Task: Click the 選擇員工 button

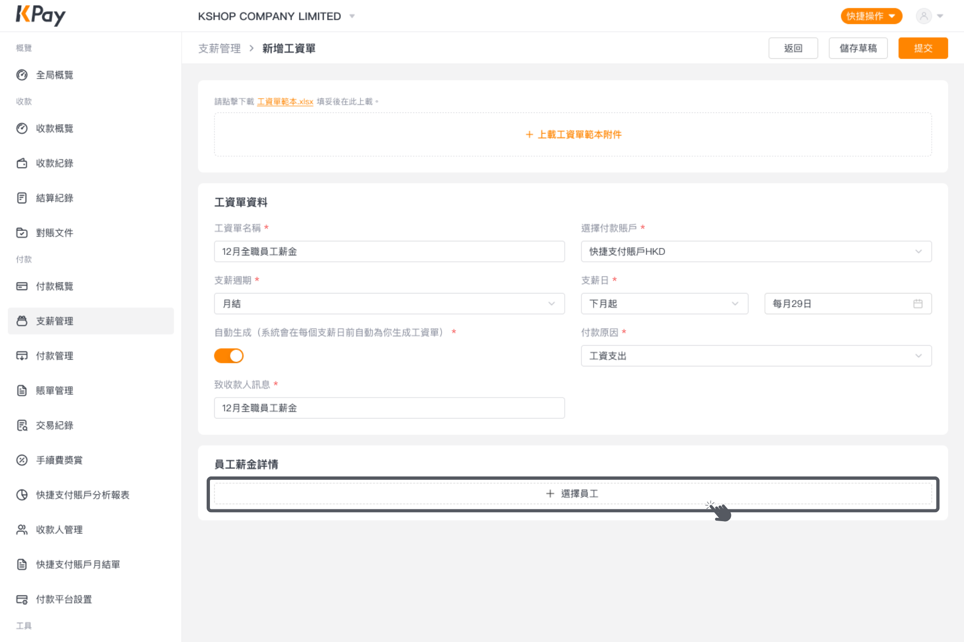Action: point(573,494)
